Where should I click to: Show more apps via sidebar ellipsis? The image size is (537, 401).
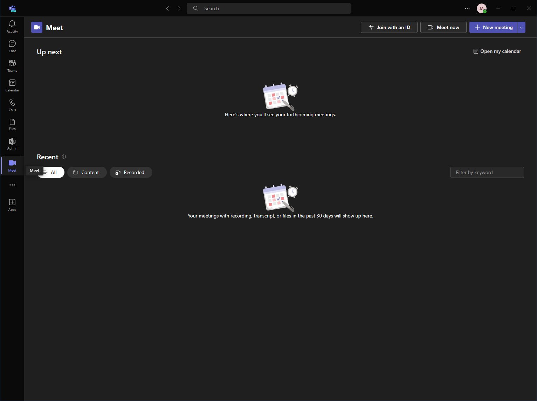pos(12,185)
